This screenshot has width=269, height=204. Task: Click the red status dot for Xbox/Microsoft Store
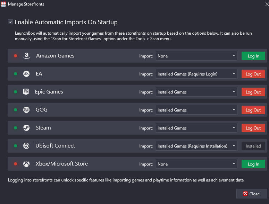tap(15, 164)
